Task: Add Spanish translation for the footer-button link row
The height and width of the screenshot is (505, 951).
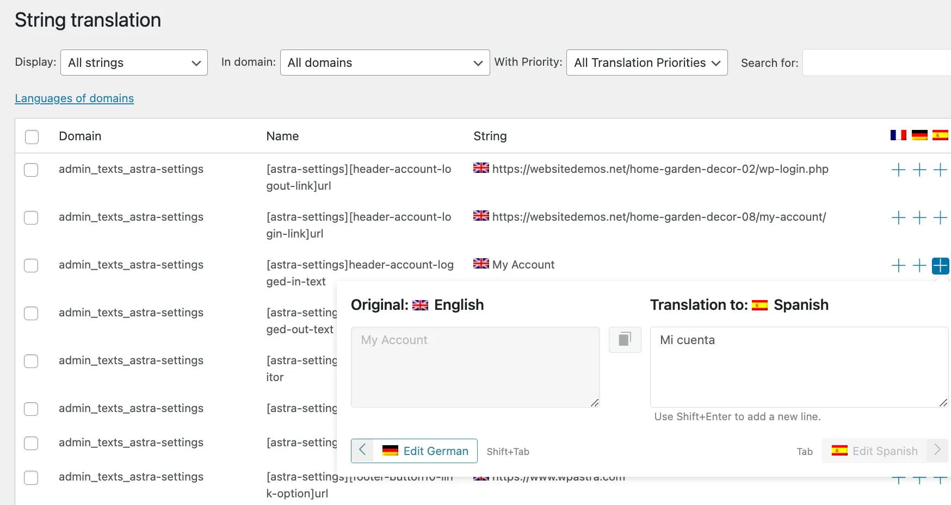Action: pyautogui.click(x=940, y=480)
